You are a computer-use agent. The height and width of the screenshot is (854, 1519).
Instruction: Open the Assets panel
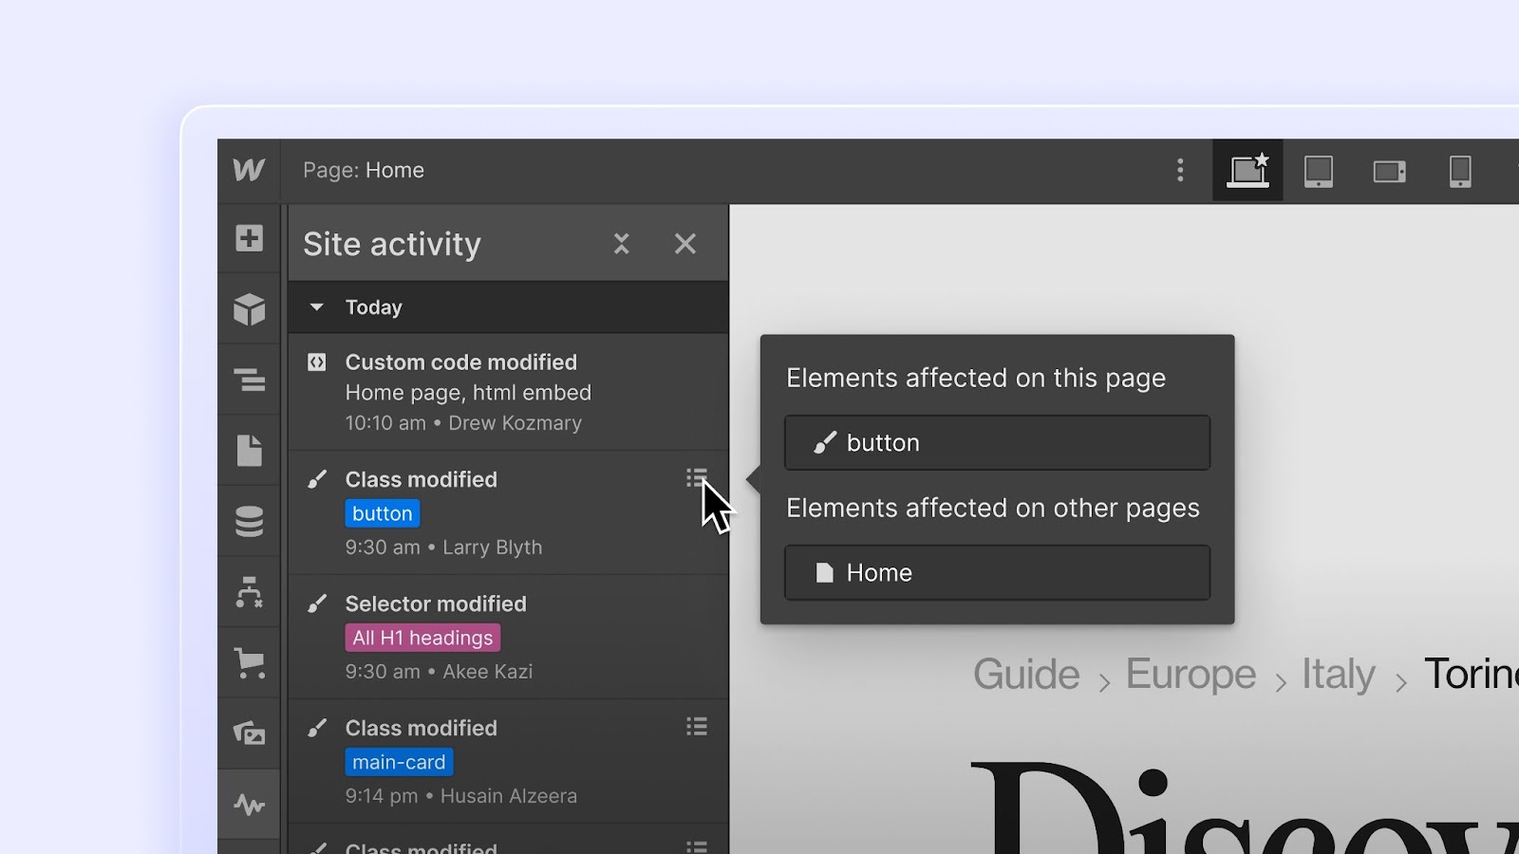[x=250, y=733]
